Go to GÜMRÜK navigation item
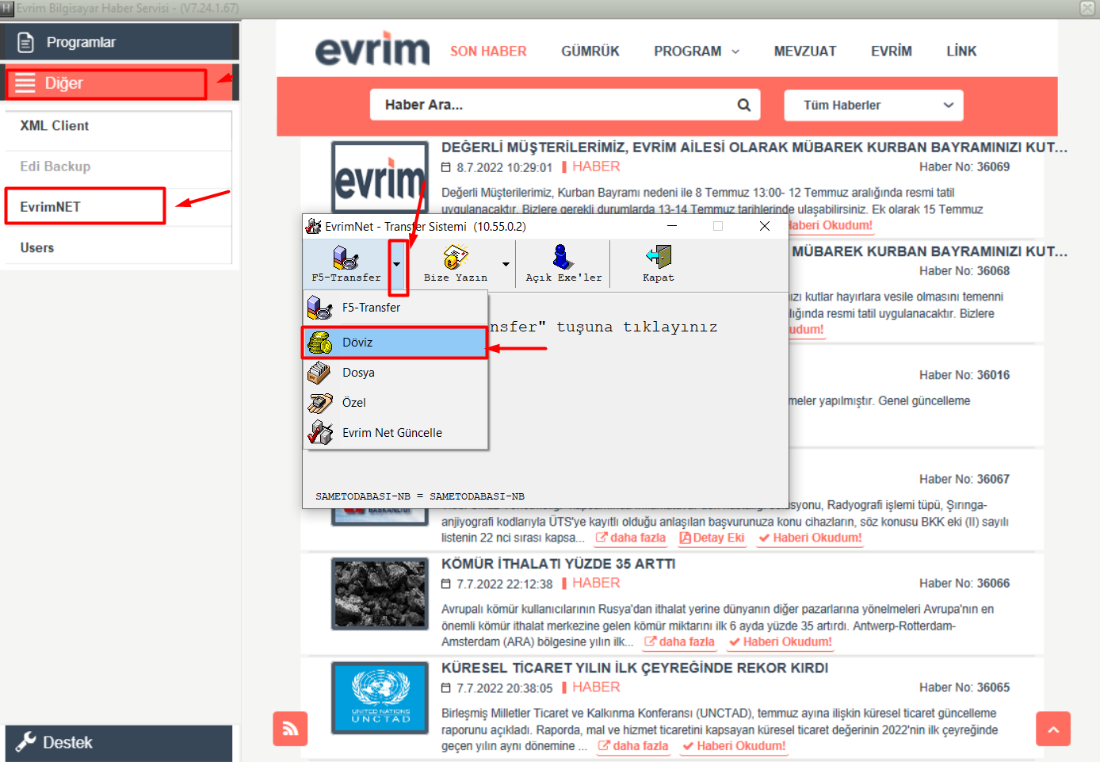Screen dimensions: 1100x762 pyautogui.click(x=590, y=52)
